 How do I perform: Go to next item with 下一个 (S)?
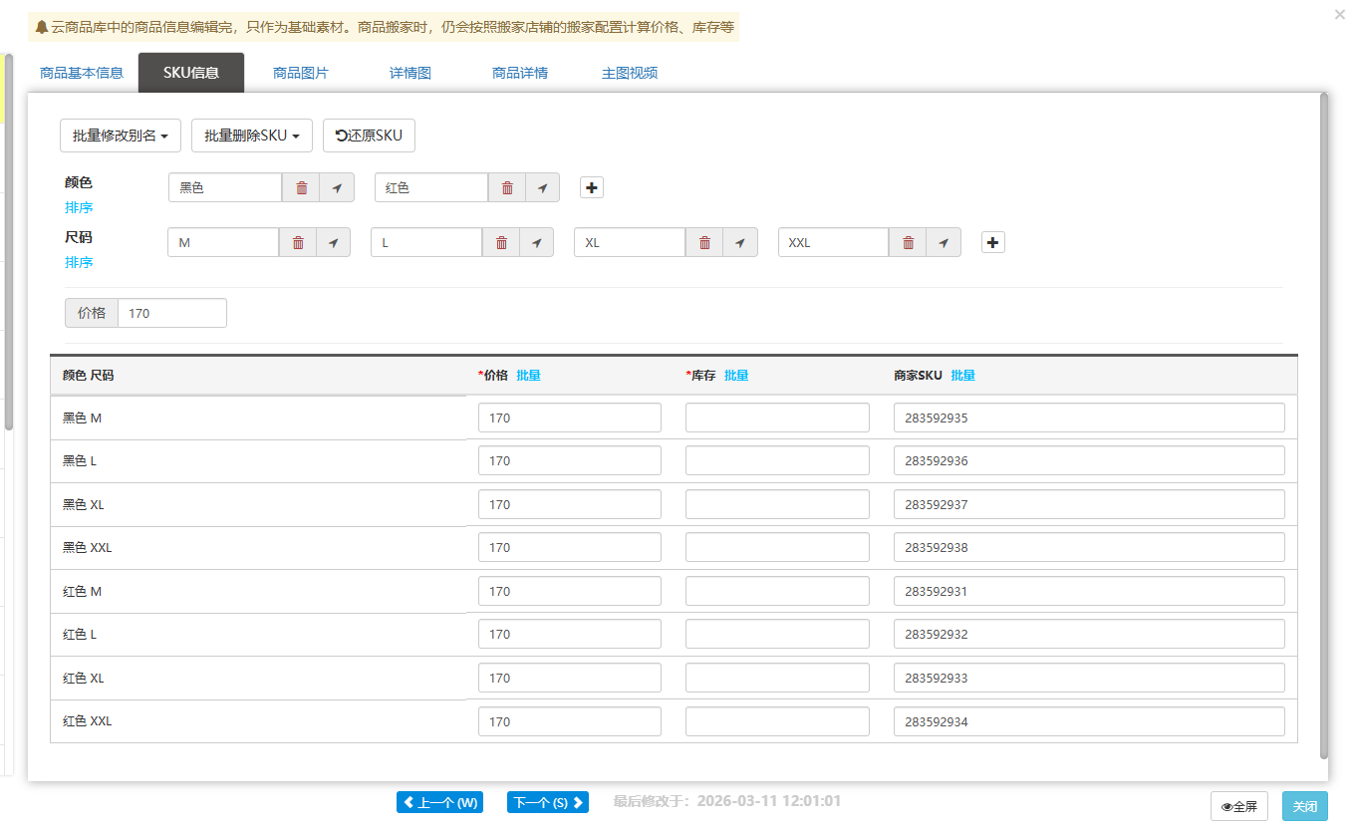tap(547, 802)
